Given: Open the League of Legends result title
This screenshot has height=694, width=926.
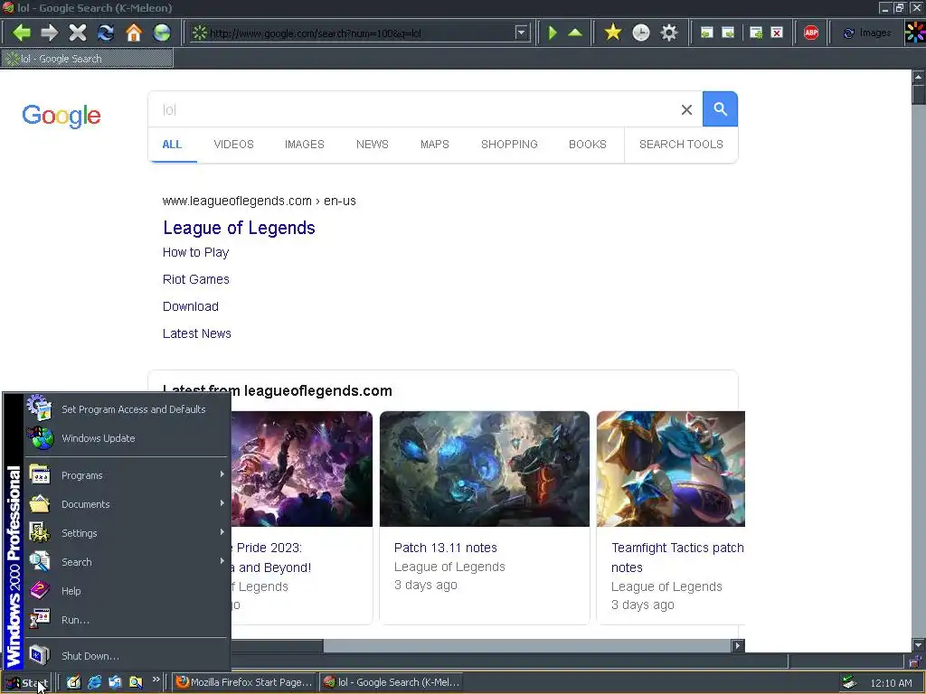Looking at the screenshot, I should 239,228.
